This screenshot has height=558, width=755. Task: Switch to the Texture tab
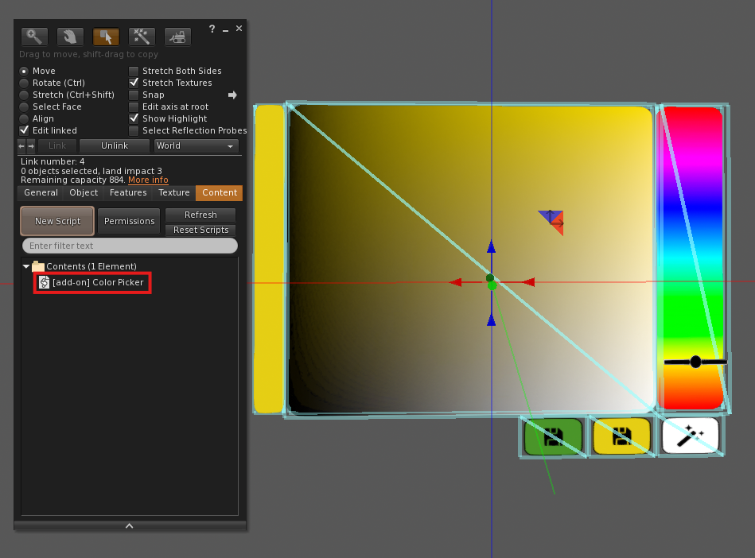point(173,192)
